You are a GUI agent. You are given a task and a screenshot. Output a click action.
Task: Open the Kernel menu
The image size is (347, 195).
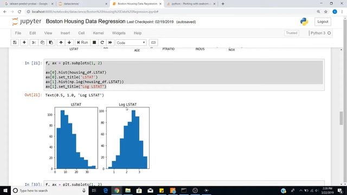coord(98,33)
